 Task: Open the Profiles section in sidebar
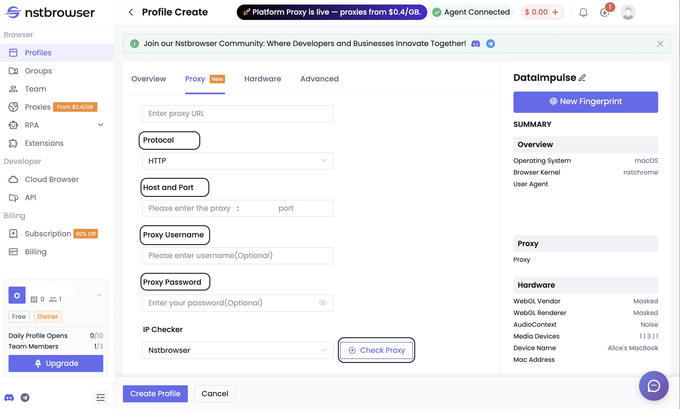tap(38, 53)
